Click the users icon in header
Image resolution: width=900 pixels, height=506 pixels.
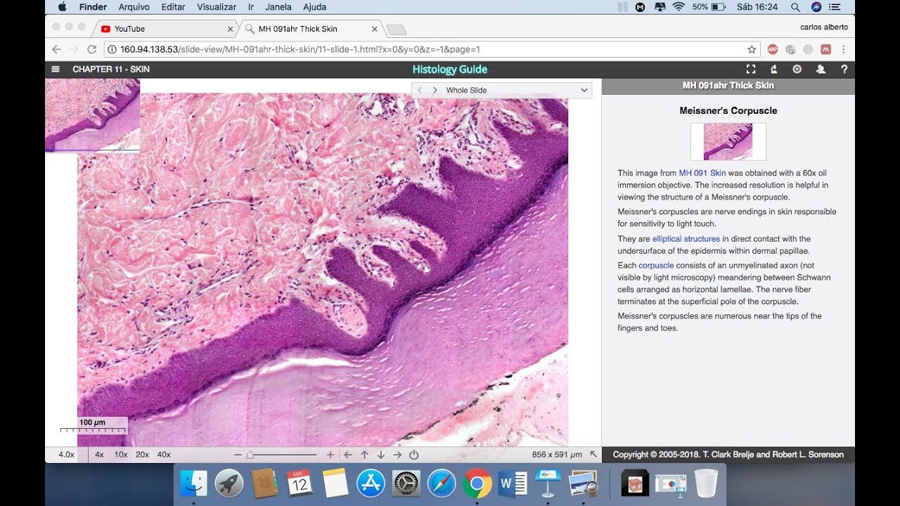pyautogui.click(x=821, y=69)
